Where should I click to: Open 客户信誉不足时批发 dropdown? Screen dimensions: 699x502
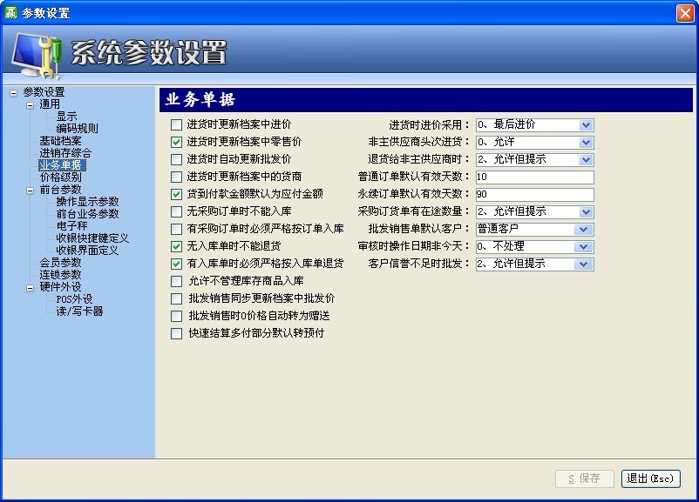point(583,264)
